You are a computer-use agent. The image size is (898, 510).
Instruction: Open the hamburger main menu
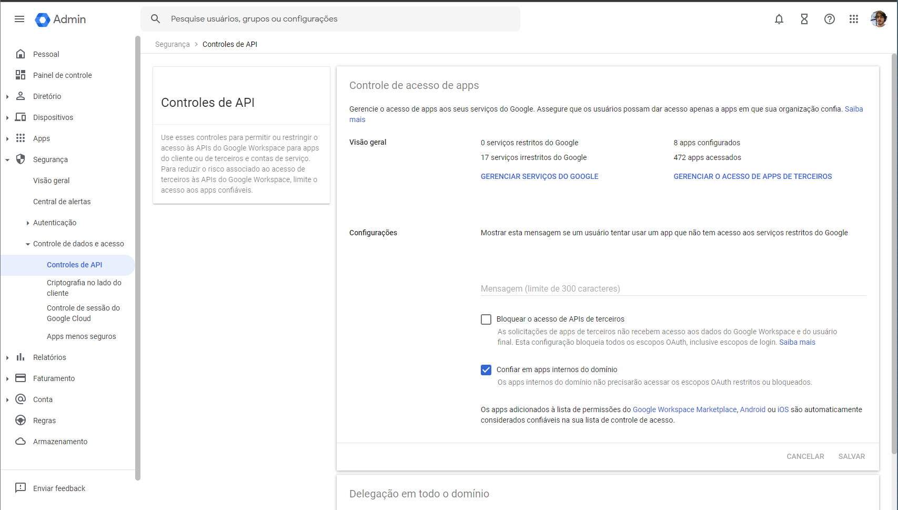pos(19,19)
